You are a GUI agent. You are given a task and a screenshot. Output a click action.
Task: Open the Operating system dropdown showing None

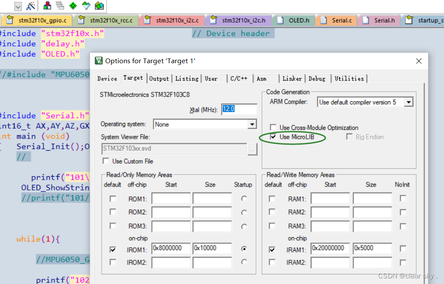coord(252,124)
